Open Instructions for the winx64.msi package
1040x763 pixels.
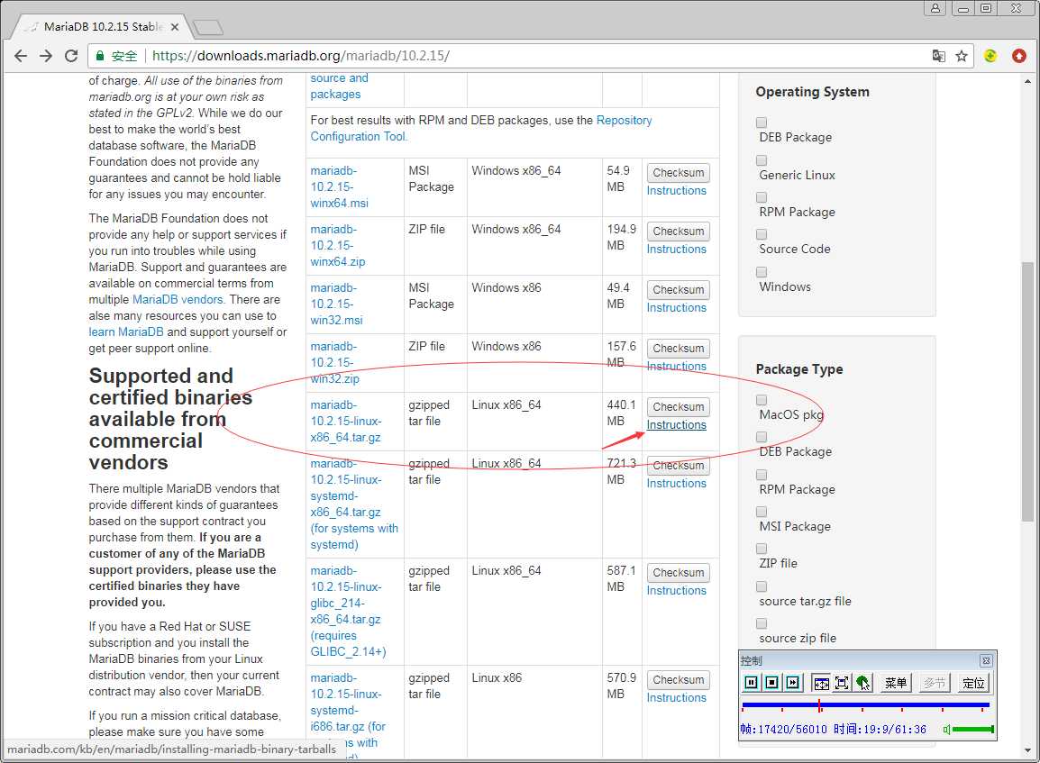(677, 191)
